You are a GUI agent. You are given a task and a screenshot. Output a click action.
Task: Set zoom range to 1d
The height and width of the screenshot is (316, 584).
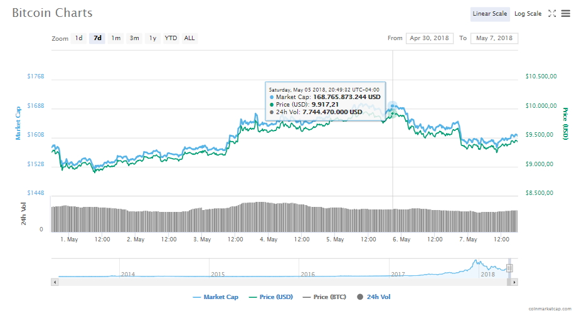78,38
